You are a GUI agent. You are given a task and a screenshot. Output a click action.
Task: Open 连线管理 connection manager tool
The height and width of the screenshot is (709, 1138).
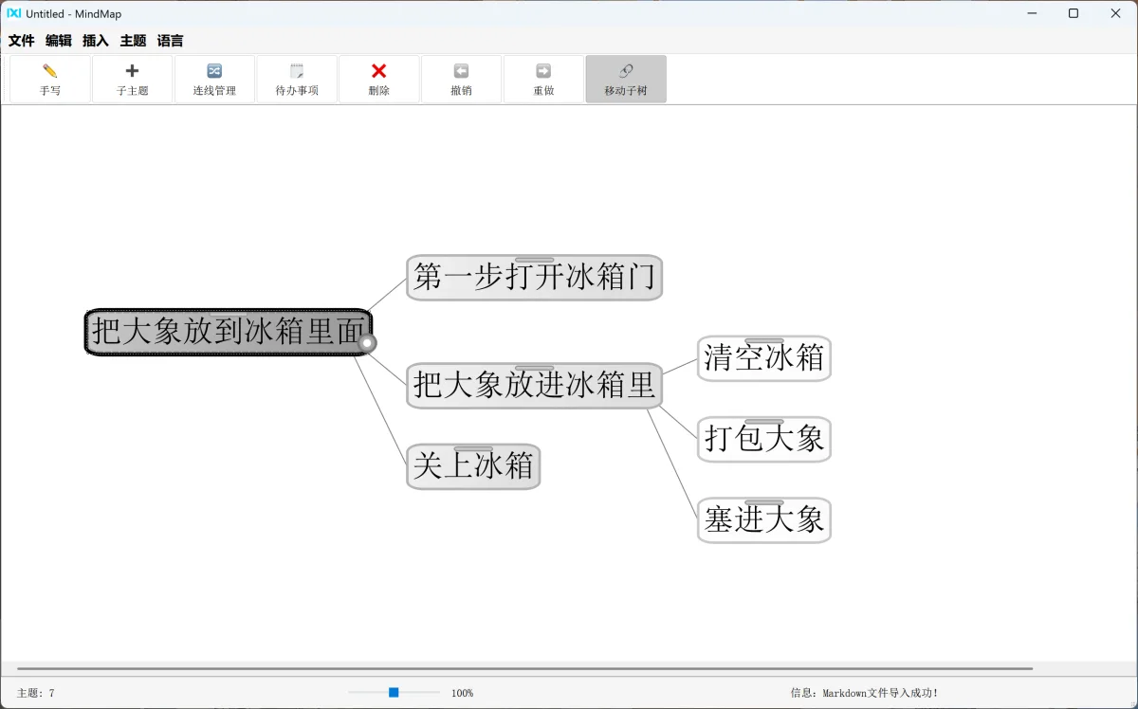click(x=214, y=79)
